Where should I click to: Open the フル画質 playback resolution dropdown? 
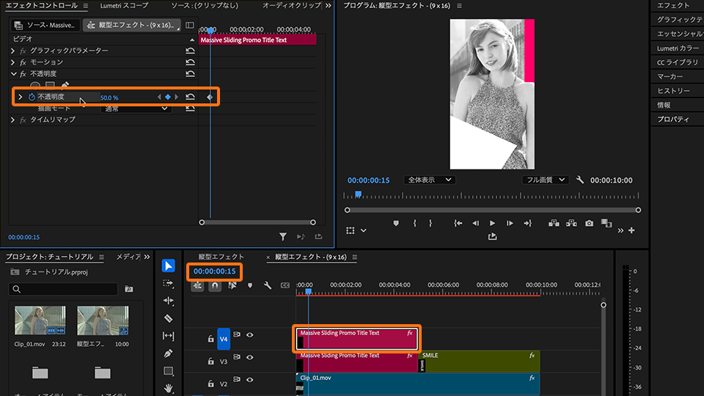[x=546, y=180]
